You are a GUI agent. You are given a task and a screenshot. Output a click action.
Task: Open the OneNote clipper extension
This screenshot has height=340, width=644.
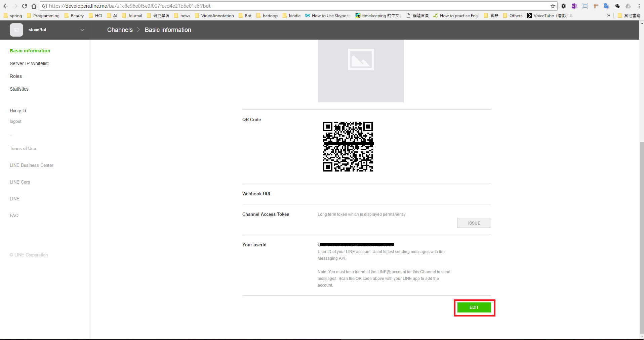(574, 6)
